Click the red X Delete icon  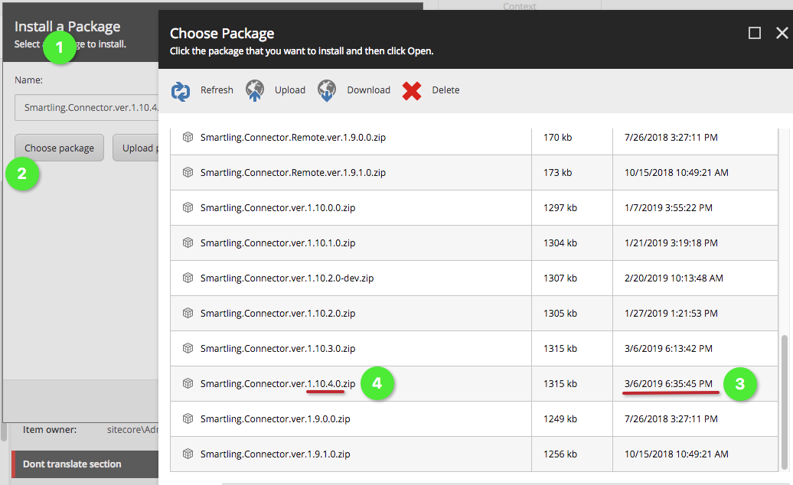(x=412, y=90)
